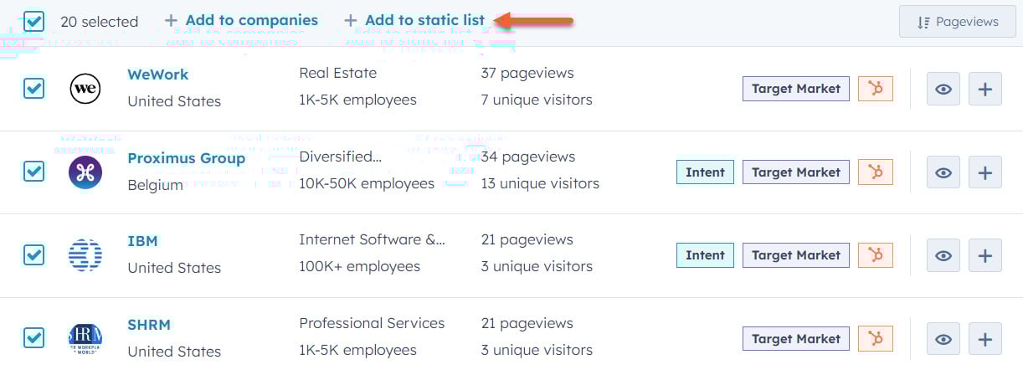Click the Proximus Group logo
This screenshot has width=1023, height=375.
point(85,172)
